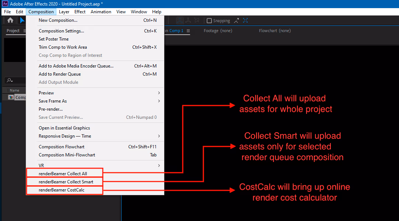Open the Animation menu
Screen dimensions: 399x221
(x=101, y=12)
